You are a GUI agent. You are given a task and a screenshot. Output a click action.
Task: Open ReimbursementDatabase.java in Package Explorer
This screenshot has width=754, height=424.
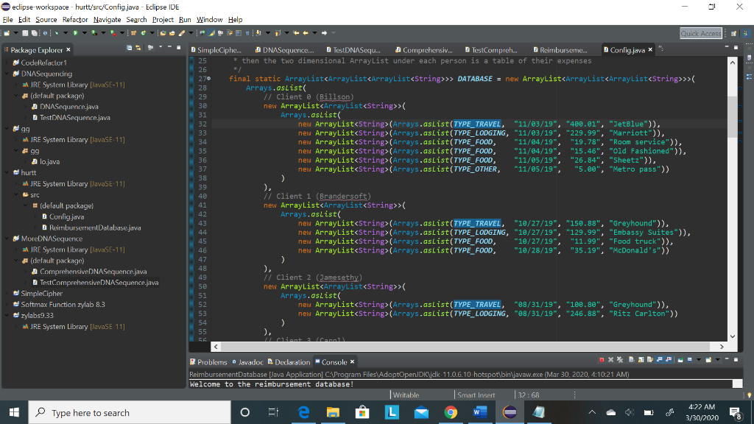click(96, 228)
